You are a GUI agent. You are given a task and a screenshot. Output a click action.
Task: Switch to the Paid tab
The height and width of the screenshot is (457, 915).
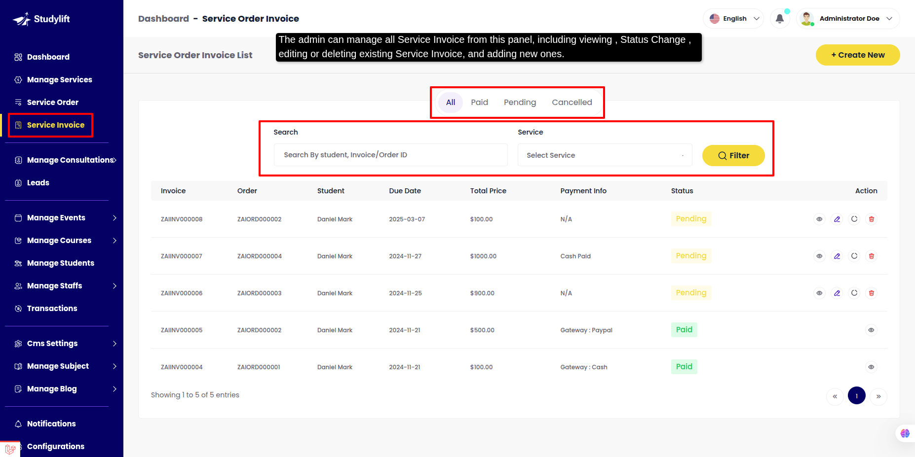coord(479,103)
